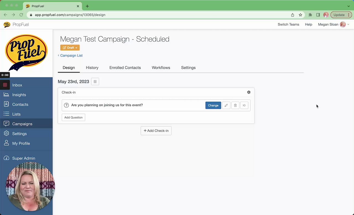Click the arrow icon next to trash
Image resolution: width=354 pixels, height=215 pixels.
click(x=244, y=105)
